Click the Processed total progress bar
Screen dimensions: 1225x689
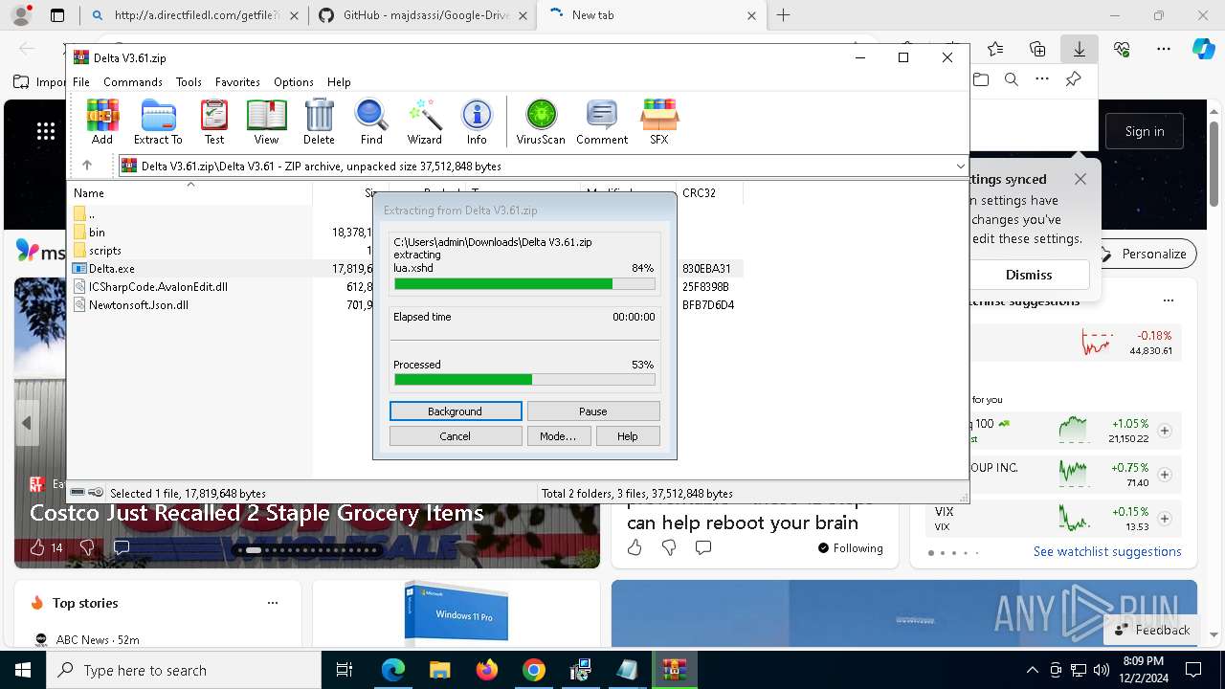point(524,380)
